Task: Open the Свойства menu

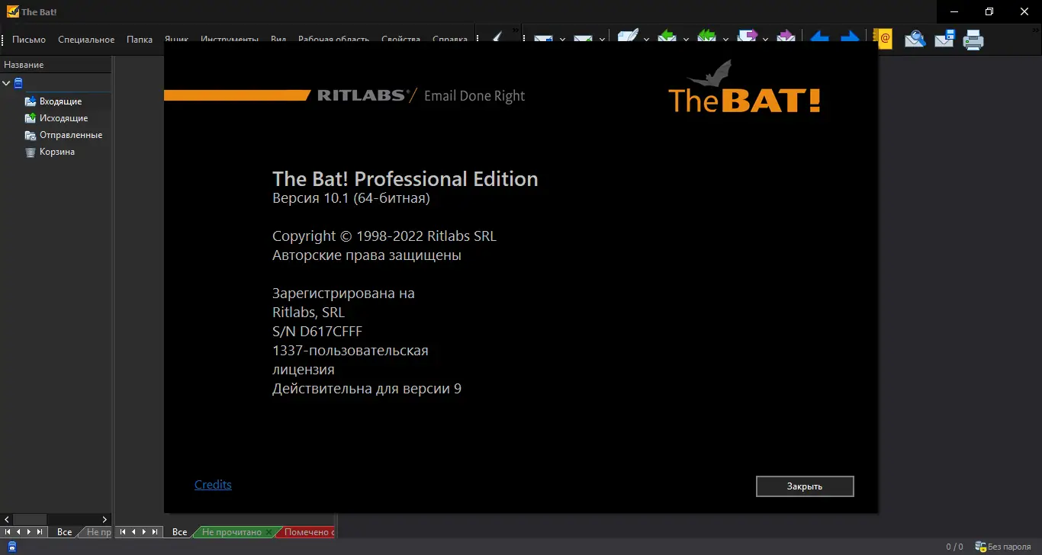Action: 400,40
